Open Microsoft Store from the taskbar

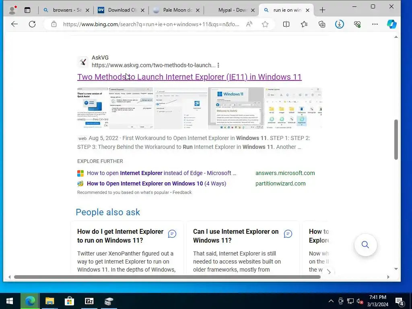coord(69,301)
